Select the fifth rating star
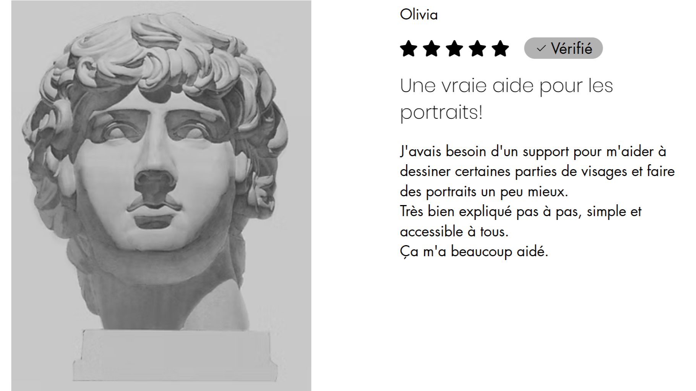The height and width of the screenshot is (391, 696). (x=500, y=48)
